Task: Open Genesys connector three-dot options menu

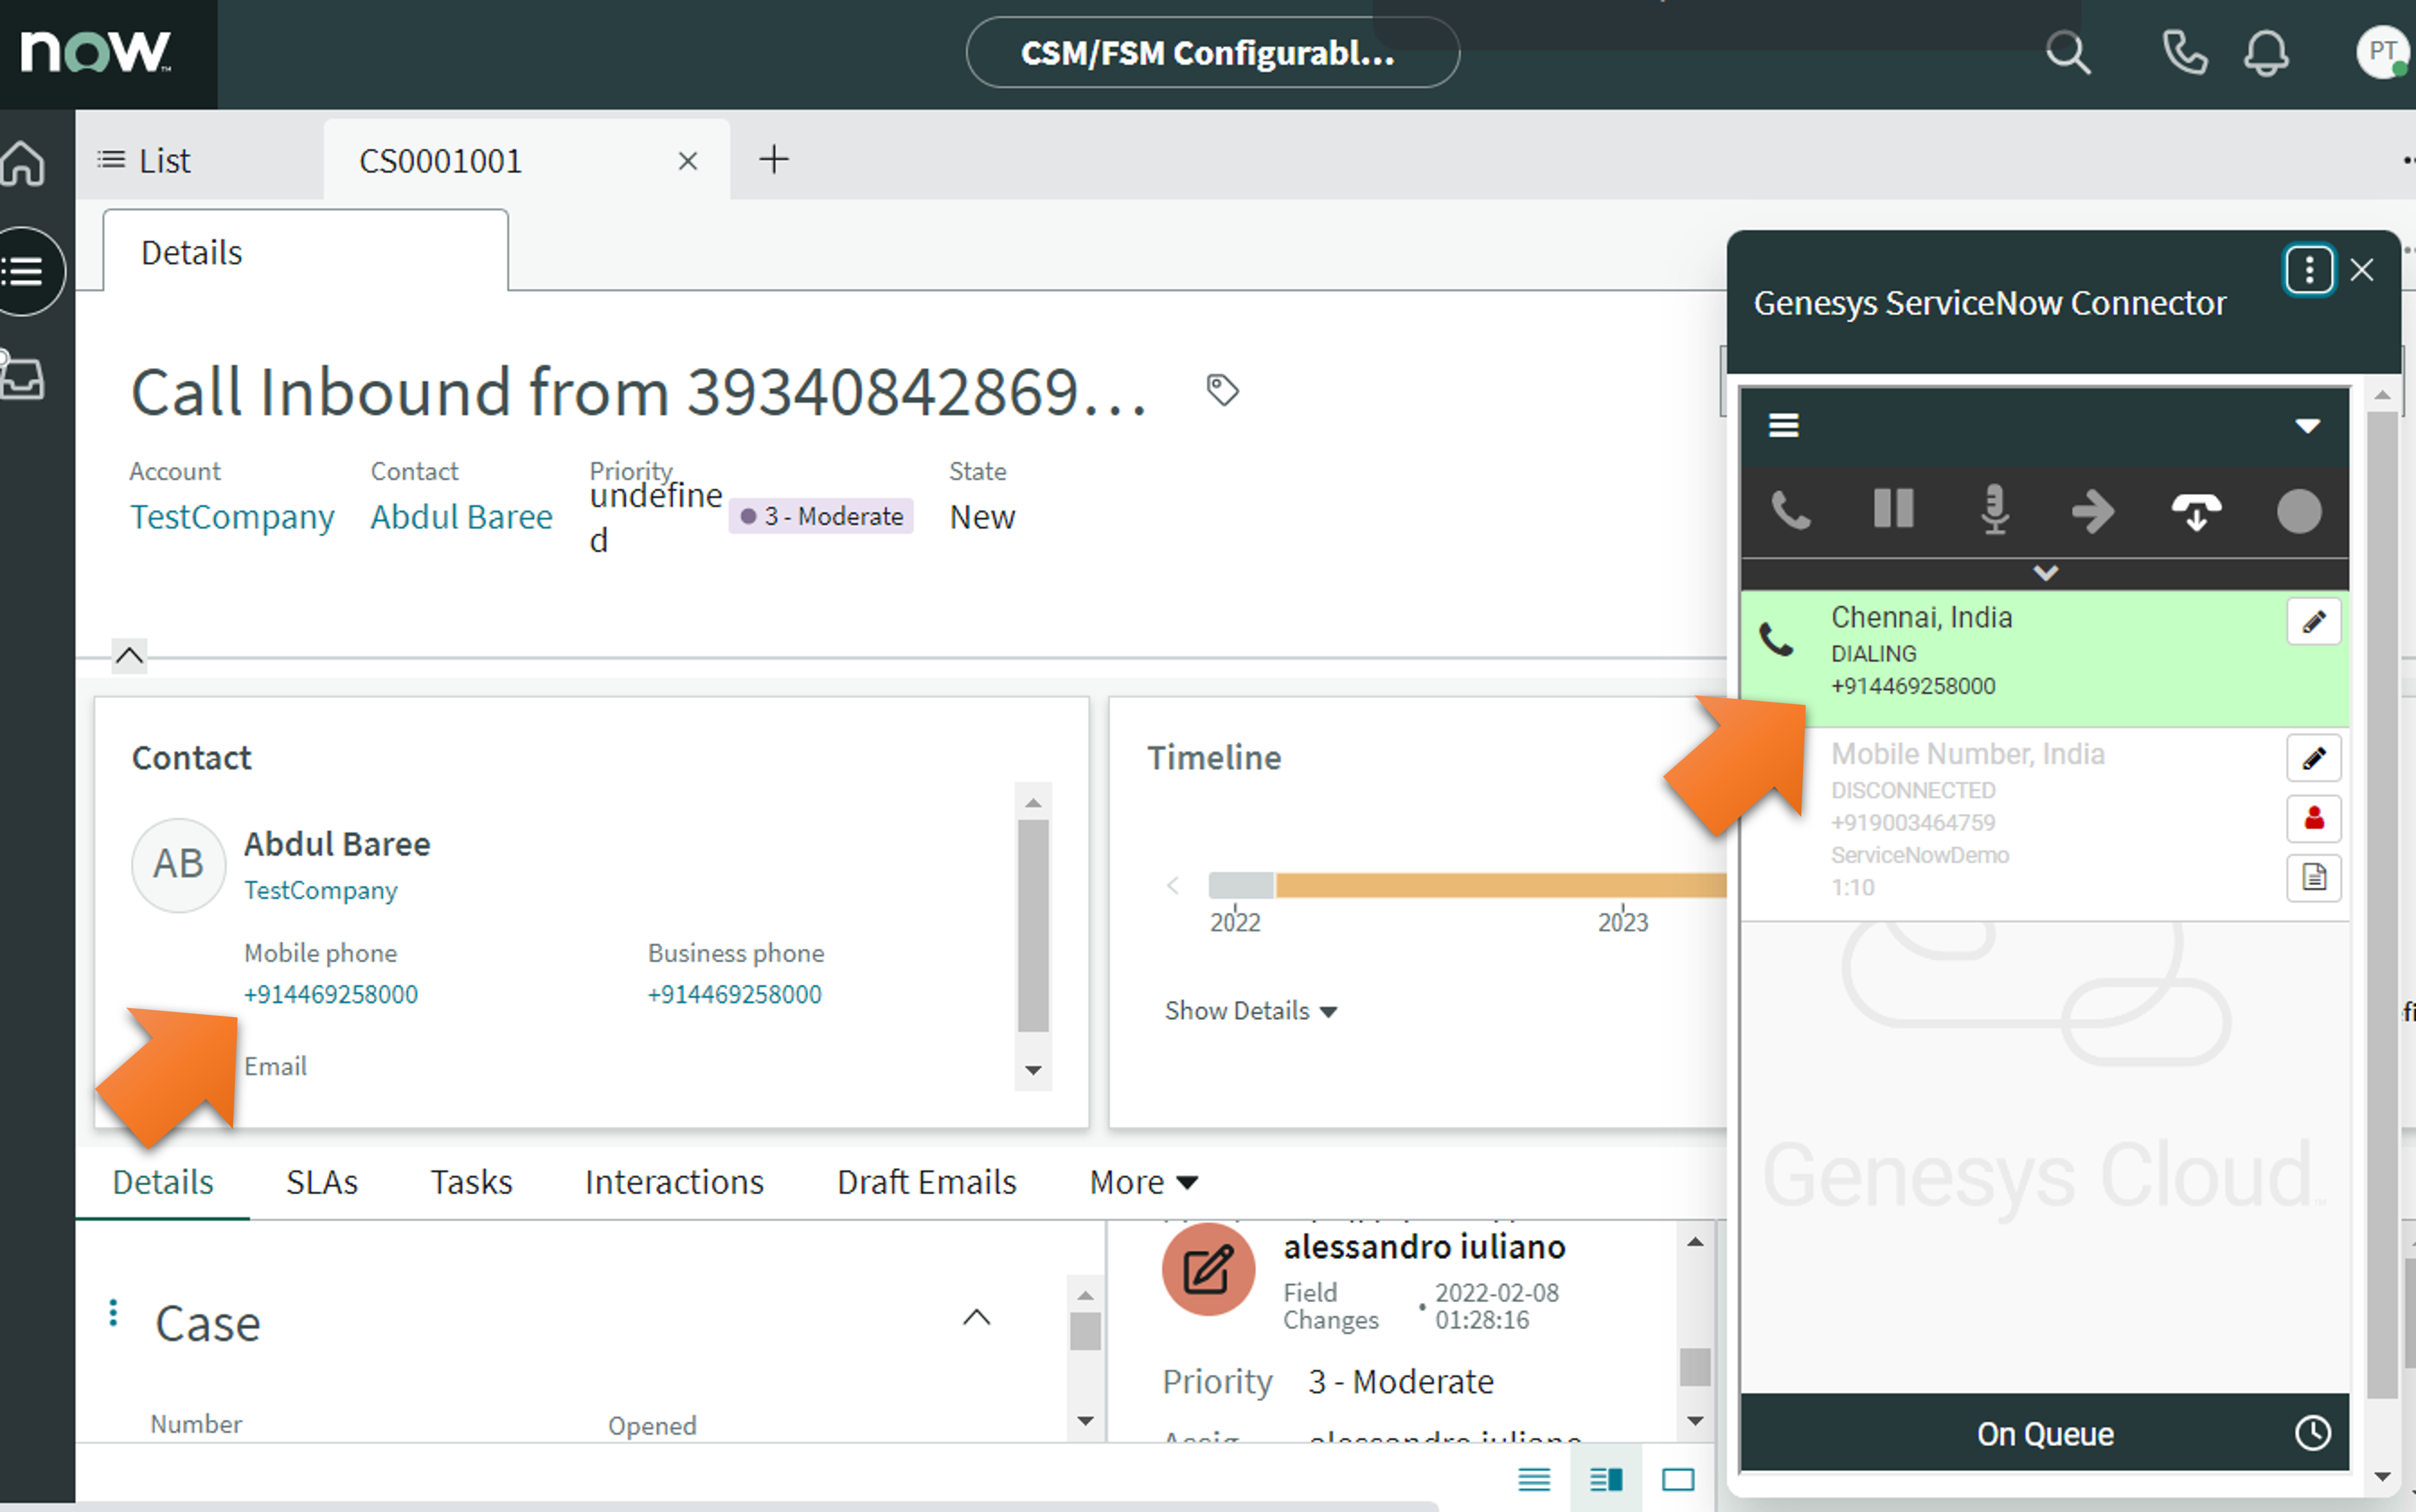Action: 2309,270
